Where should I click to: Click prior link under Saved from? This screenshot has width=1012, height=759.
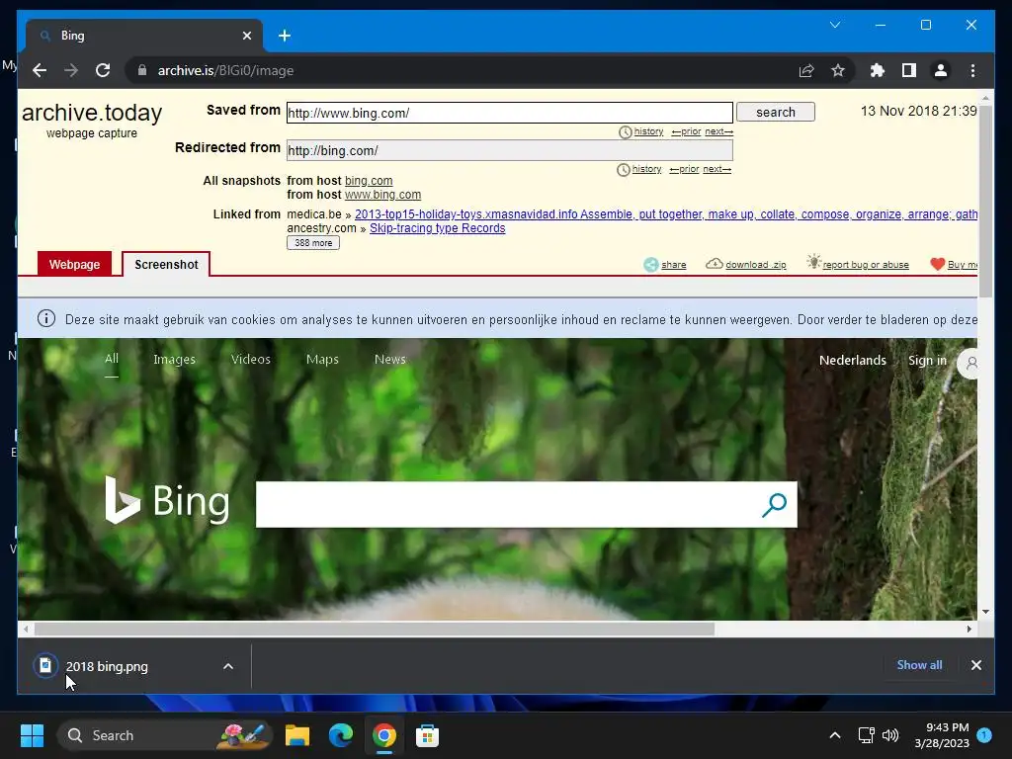click(686, 131)
